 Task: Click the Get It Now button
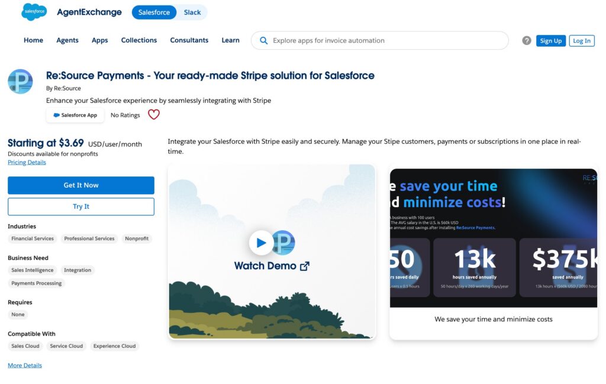[x=80, y=185]
